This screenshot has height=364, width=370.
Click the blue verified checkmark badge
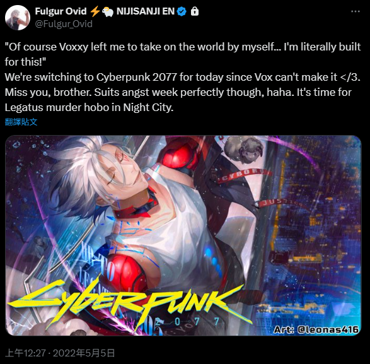pyautogui.click(x=182, y=11)
